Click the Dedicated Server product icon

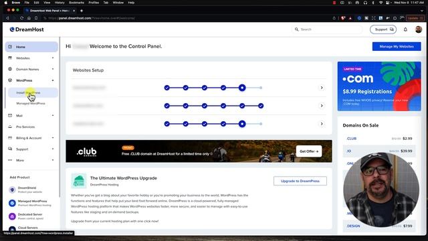[12, 216]
